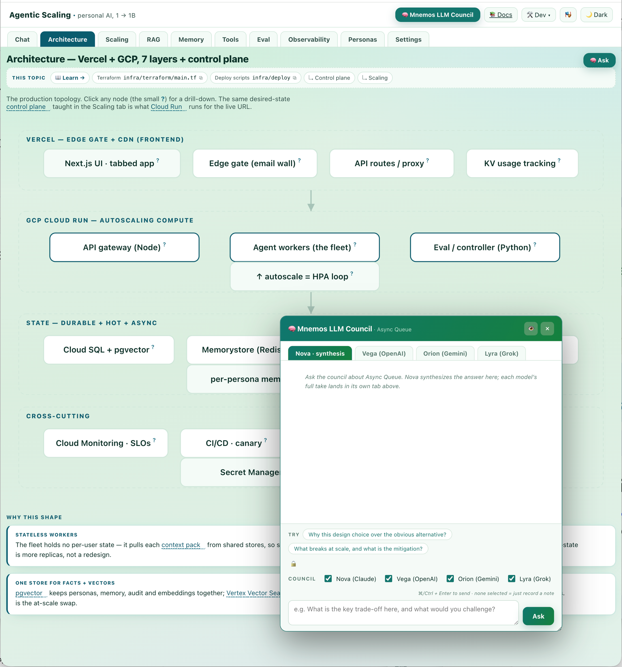Screen dimensions: 622x667
Task: Click the lock icon below the suggestions
Action: (x=293, y=564)
